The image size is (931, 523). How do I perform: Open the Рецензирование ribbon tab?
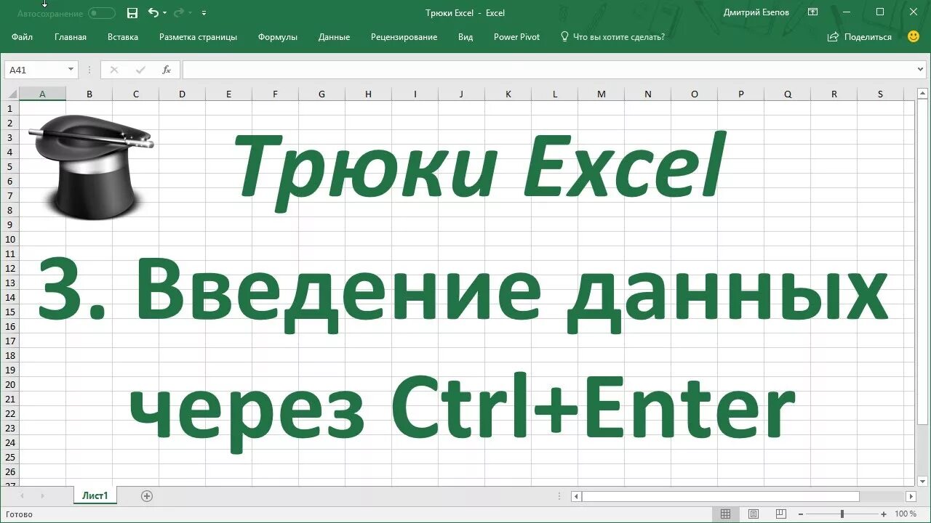click(404, 37)
